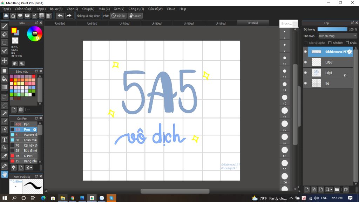Screen dimensions: 359x202
Task: Click the add brush from cloud icon
Action: tap(14, 168)
